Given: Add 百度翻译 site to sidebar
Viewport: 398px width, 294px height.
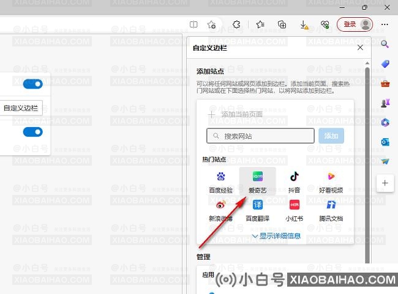Looking at the screenshot, I should (257, 210).
